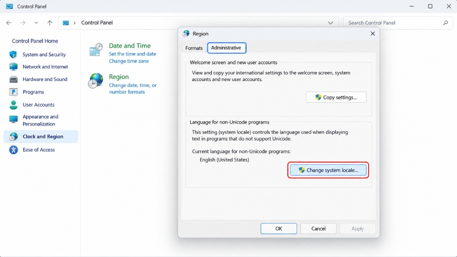Click Control Panel breadcrumb in address bar
This screenshot has width=457, height=257.
pos(97,23)
